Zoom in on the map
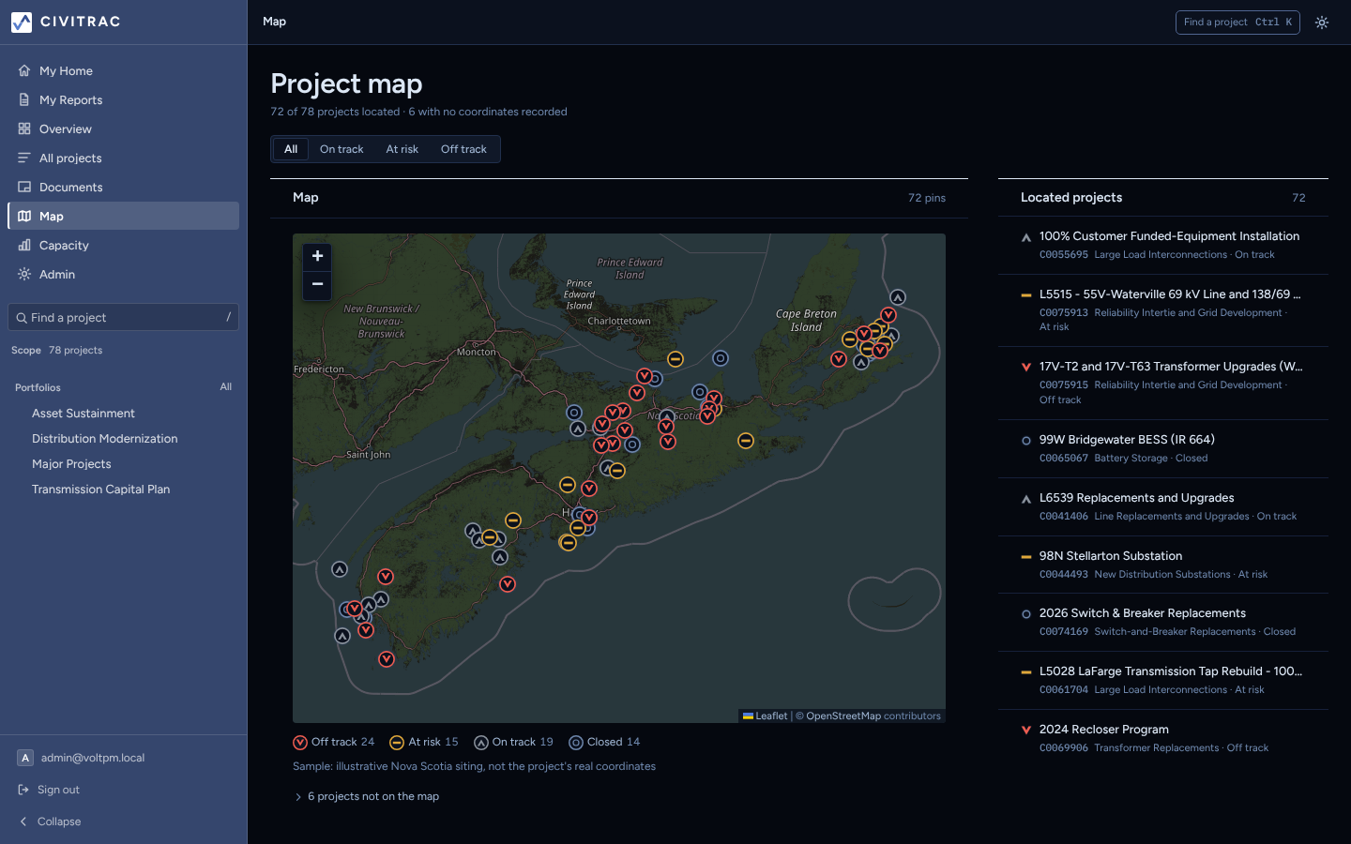 click(317, 256)
